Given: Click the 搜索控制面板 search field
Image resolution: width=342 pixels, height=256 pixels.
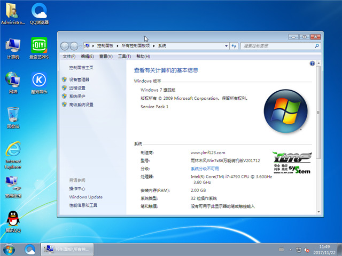Looking at the screenshot, I should [275, 46].
